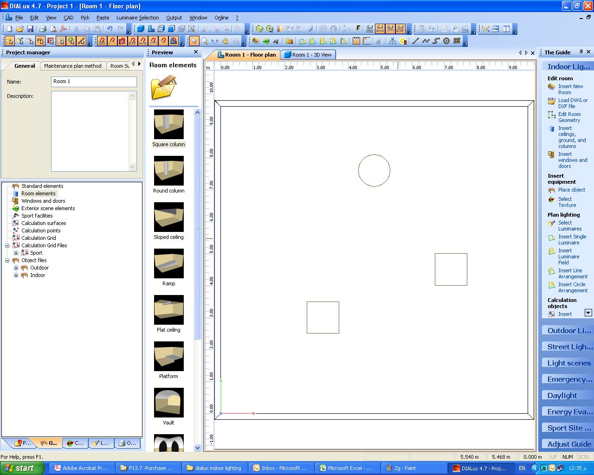
Task: Switch to Microsoft Excel in the taskbar
Action: click(347, 468)
